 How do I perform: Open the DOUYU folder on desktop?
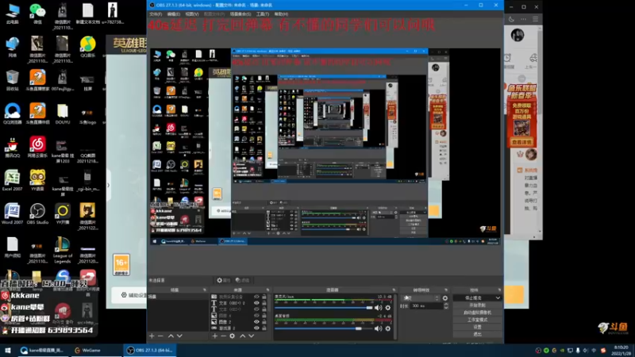tap(63, 113)
